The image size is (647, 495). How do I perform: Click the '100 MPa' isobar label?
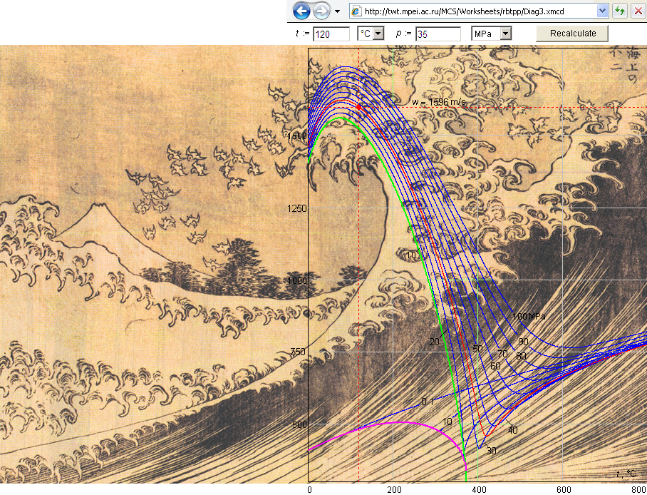[x=529, y=317]
